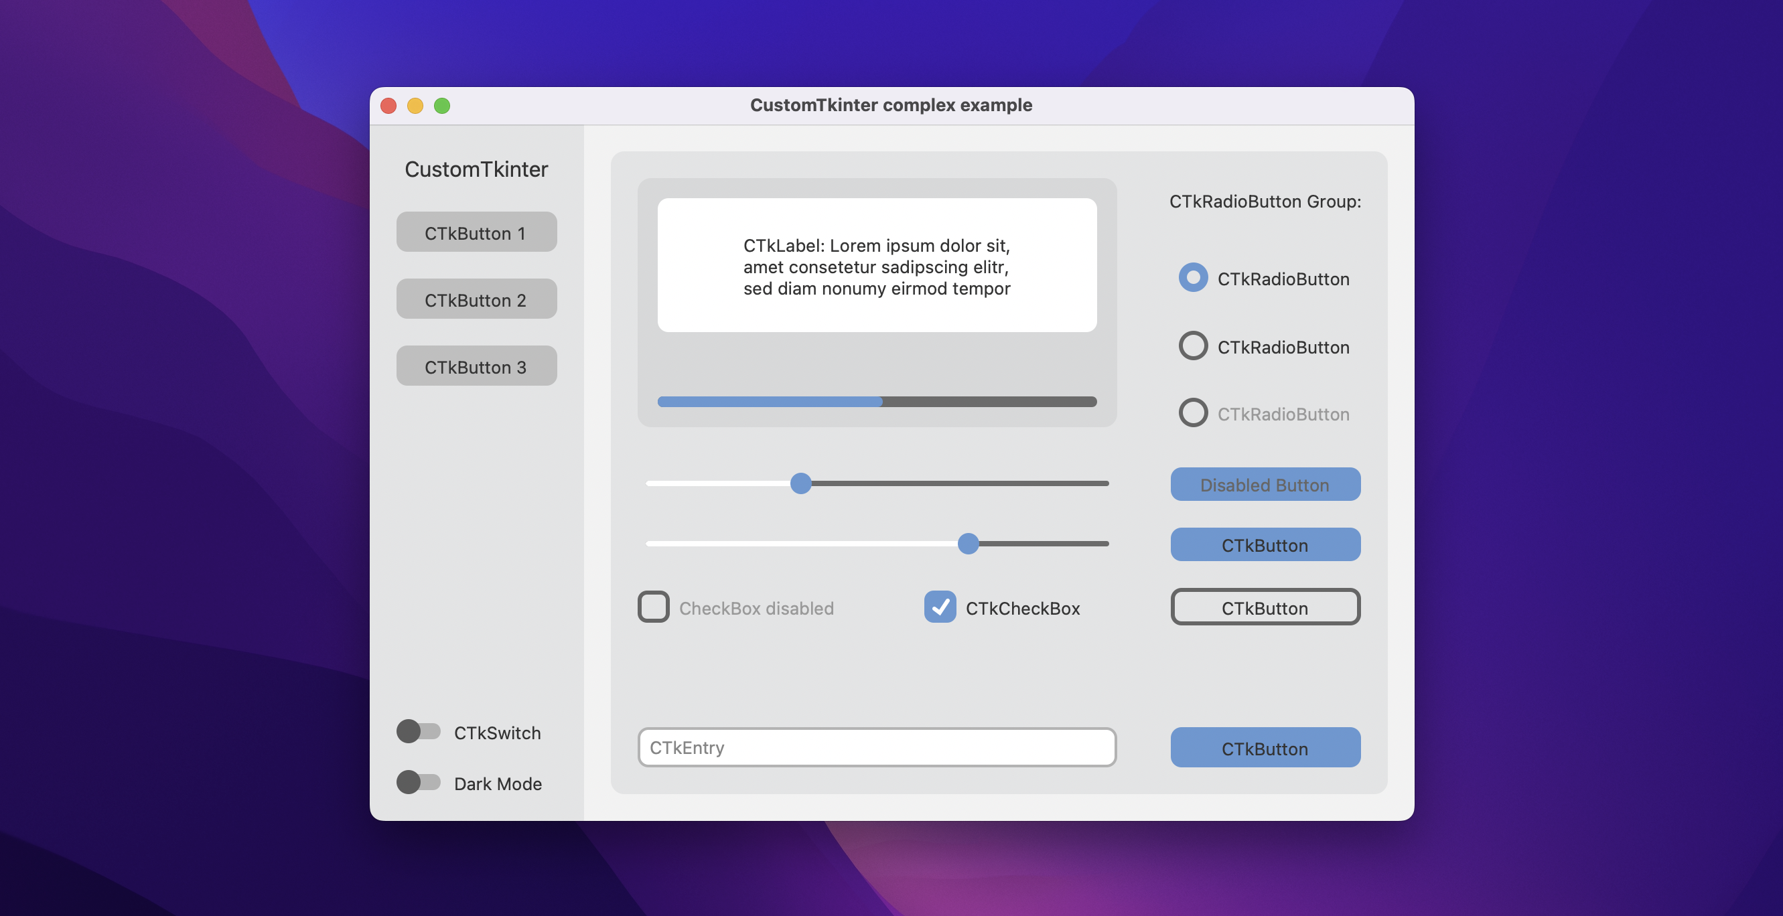This screenshot has width=1783, height=916.
Task: Focus the CTkEntry text field
Action: pos(876,747)
